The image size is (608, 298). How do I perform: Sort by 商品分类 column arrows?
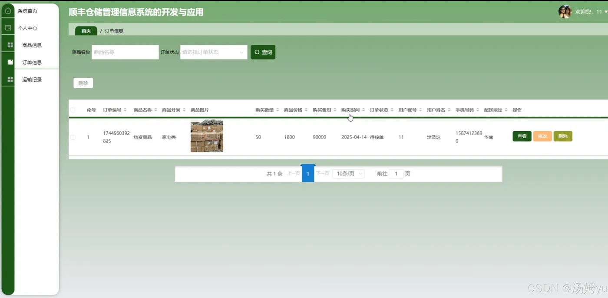pyautogui.click(x=184, y=110)
